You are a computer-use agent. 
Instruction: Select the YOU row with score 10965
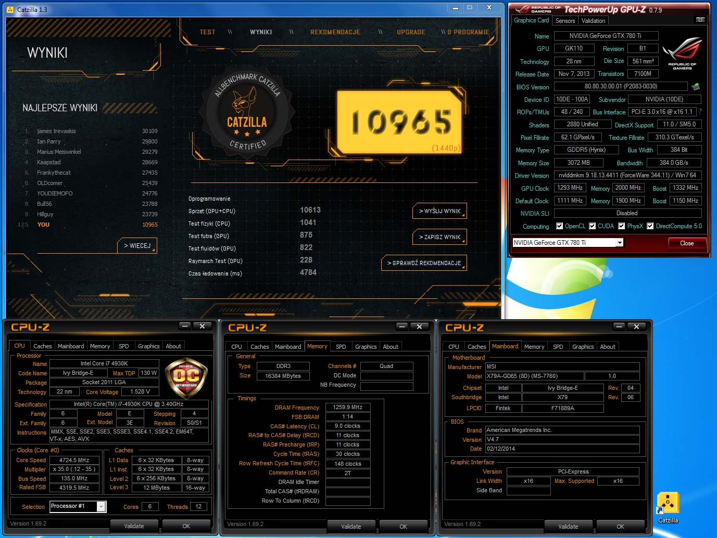click(87, 225)
